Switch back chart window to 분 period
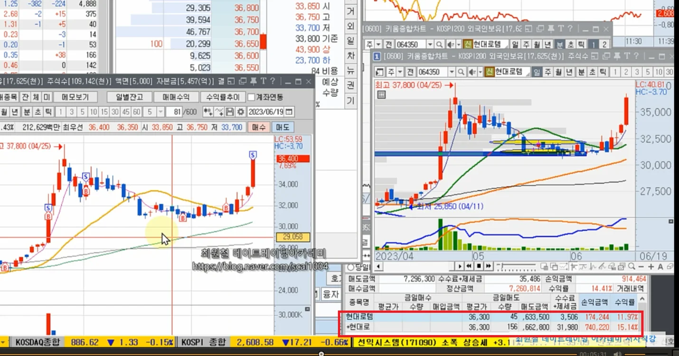Viewport: 679px width, 356px height. tap(560, 44)
